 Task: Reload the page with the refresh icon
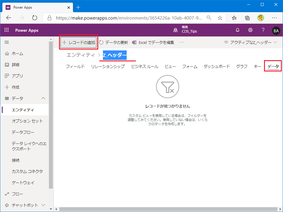click(34, 18)
